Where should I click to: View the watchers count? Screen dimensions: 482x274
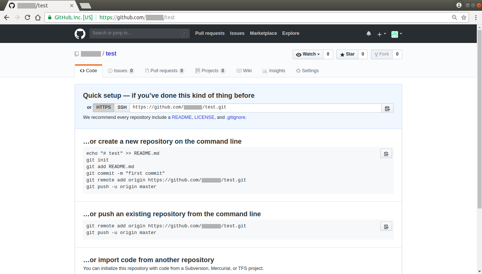click(328, 54)
